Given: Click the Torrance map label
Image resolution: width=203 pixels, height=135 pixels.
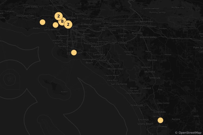Looking at the screenshot, I should 63,46.
